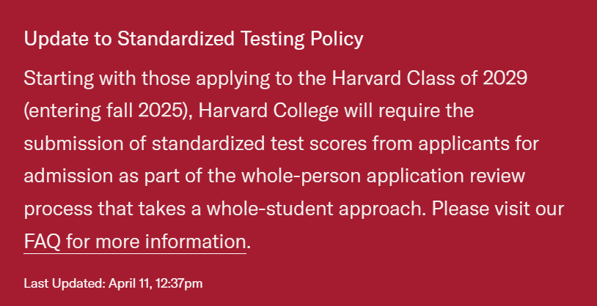The image size is (597, 306).
Task: Click the '12:37pm' time in the footer
Action: click(179, 283)
